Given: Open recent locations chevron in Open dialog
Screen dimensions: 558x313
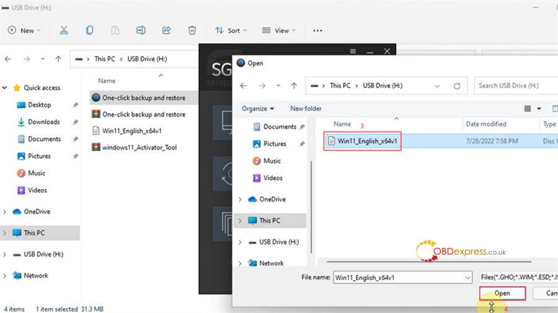Looking at the screenshot, I should coord(278,86).
